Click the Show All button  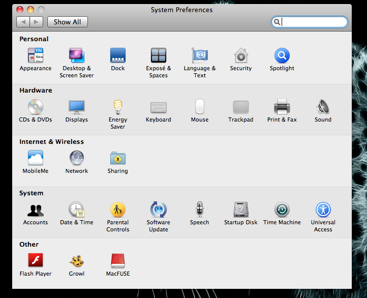[x=68, y=22]
